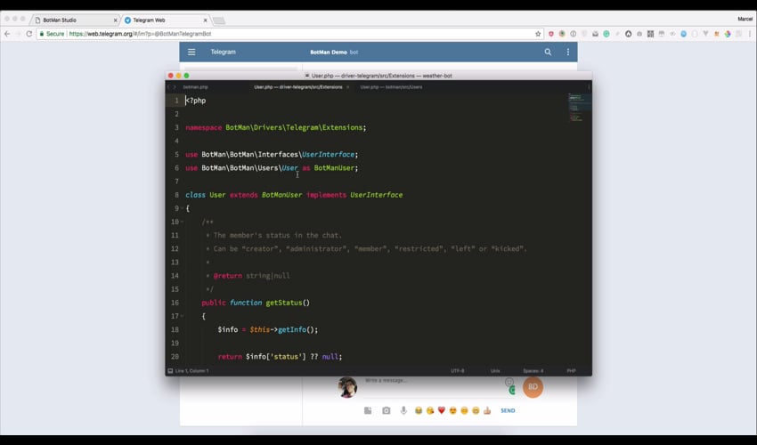Viewport: 757px width, 445px height.
Task: Open a new Chrome tab
Action: click(x=219, y=20)
